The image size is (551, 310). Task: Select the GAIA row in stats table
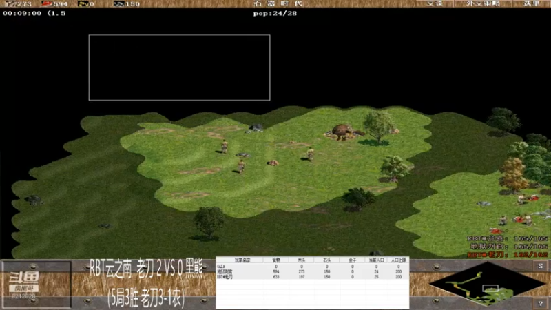point(312,267)
